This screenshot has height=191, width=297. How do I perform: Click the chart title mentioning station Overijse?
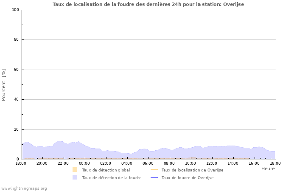click(x=148, y=4)
